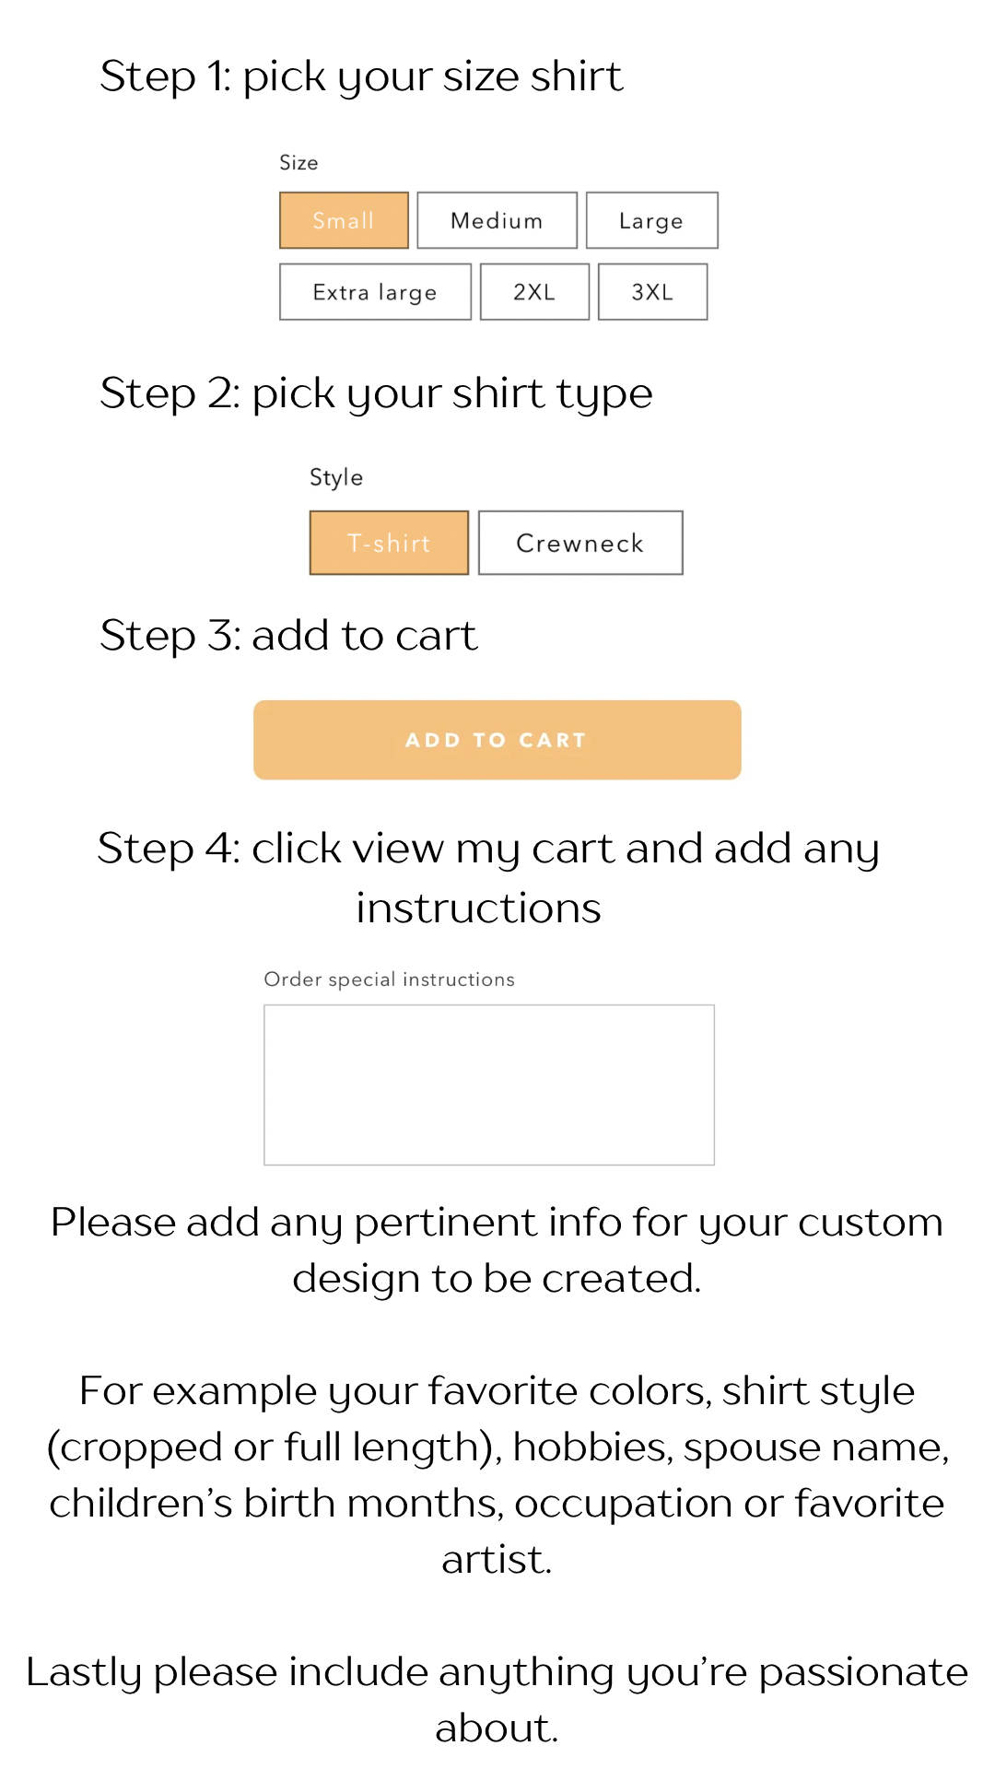995x1769 pixels.
Task: Click the Step 4 instructions heading
Action: 488,876
